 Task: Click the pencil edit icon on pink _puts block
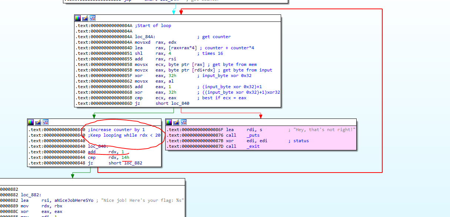(176, 122)
